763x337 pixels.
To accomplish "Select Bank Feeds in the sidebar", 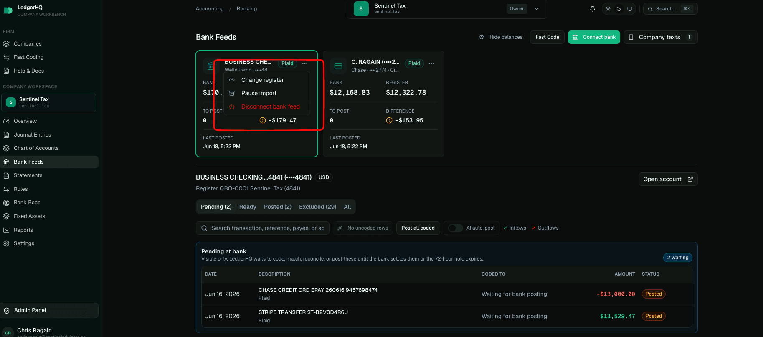I will click(x=49, y=162).
